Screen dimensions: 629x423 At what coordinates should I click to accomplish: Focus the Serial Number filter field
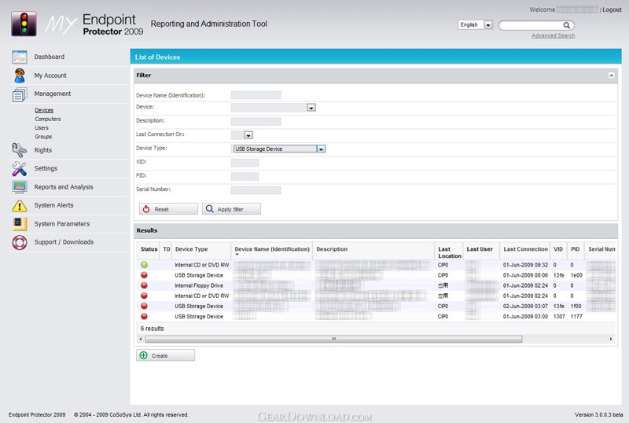click(x=256, y=190)
